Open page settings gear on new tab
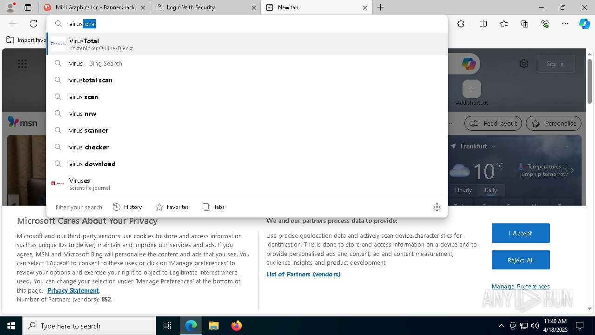Image resolution: width=595 pixels, height=335 pixels. 524,64
